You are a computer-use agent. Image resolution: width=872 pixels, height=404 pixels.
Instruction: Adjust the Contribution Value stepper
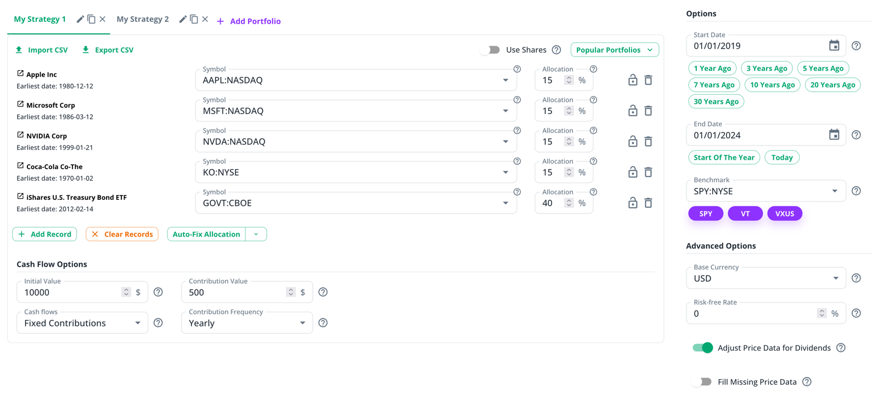[x=291, y=293]
